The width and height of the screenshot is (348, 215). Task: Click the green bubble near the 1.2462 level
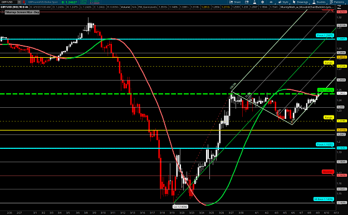pos(326,90)
